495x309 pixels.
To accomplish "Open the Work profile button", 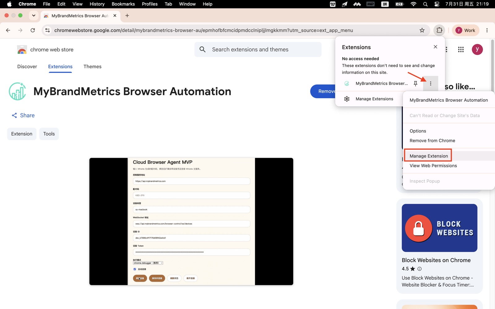I will pos(466,30).
